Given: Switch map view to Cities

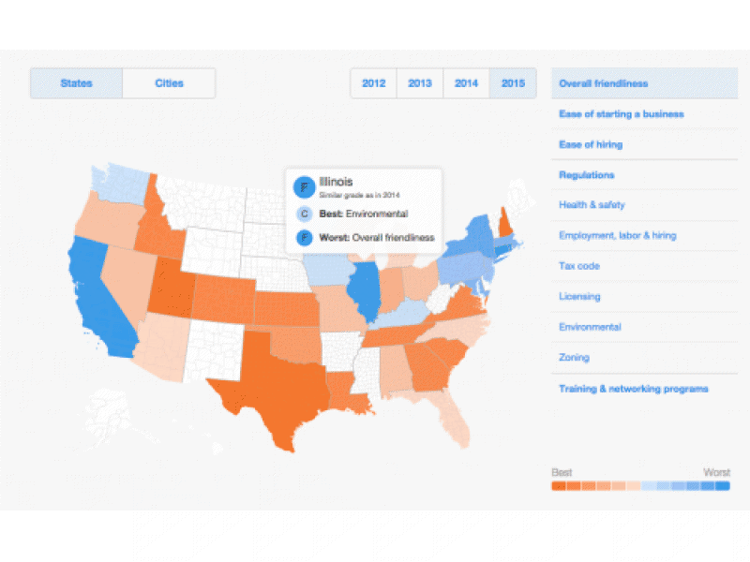Looking at the screenshot, I should coord(169,83).
